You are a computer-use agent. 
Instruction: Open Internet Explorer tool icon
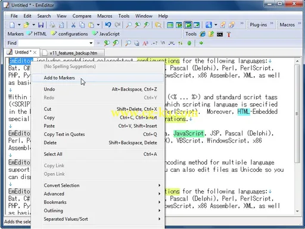203,34
